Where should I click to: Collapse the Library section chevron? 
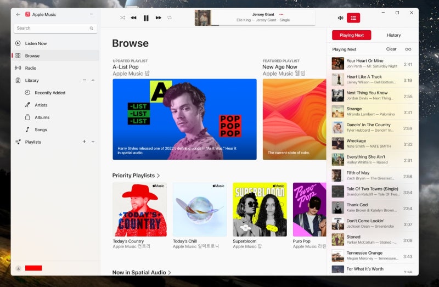[x=93, y=80]
